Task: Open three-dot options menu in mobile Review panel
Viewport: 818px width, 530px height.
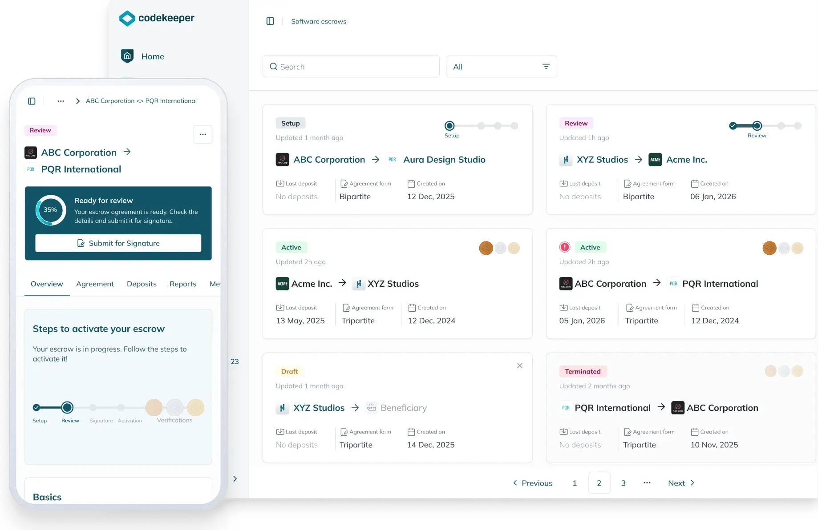Action: coord(202,134)
